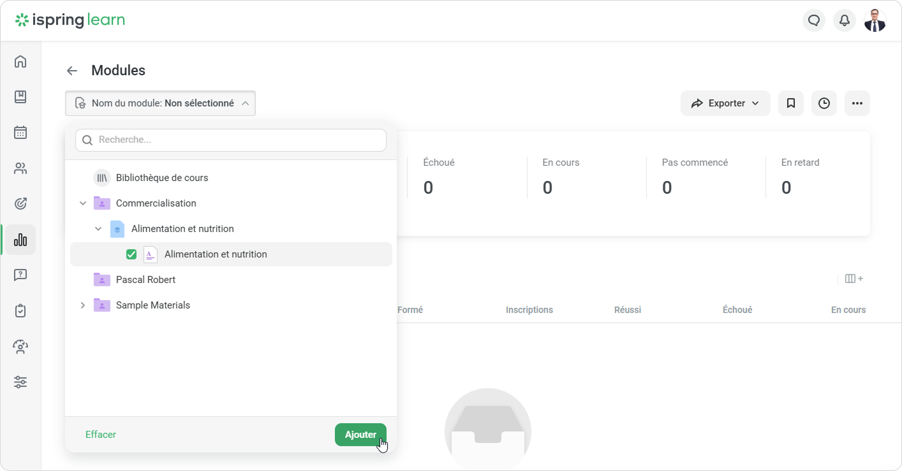The width and height of the screenshot is (902, 471).
Task: Collapse the Commercialisation folder
Action: pyautogui.click(x=83, y=203)
